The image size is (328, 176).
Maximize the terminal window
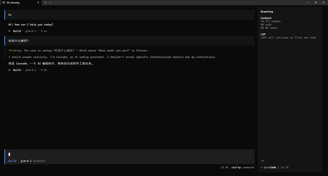[x=316, y=3]
